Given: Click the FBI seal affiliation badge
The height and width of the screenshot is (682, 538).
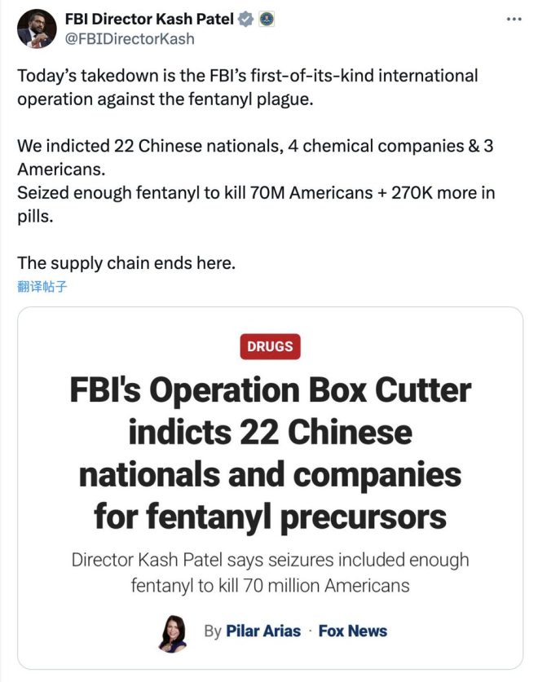Looking at the screenshot, I should pos(267,19).
